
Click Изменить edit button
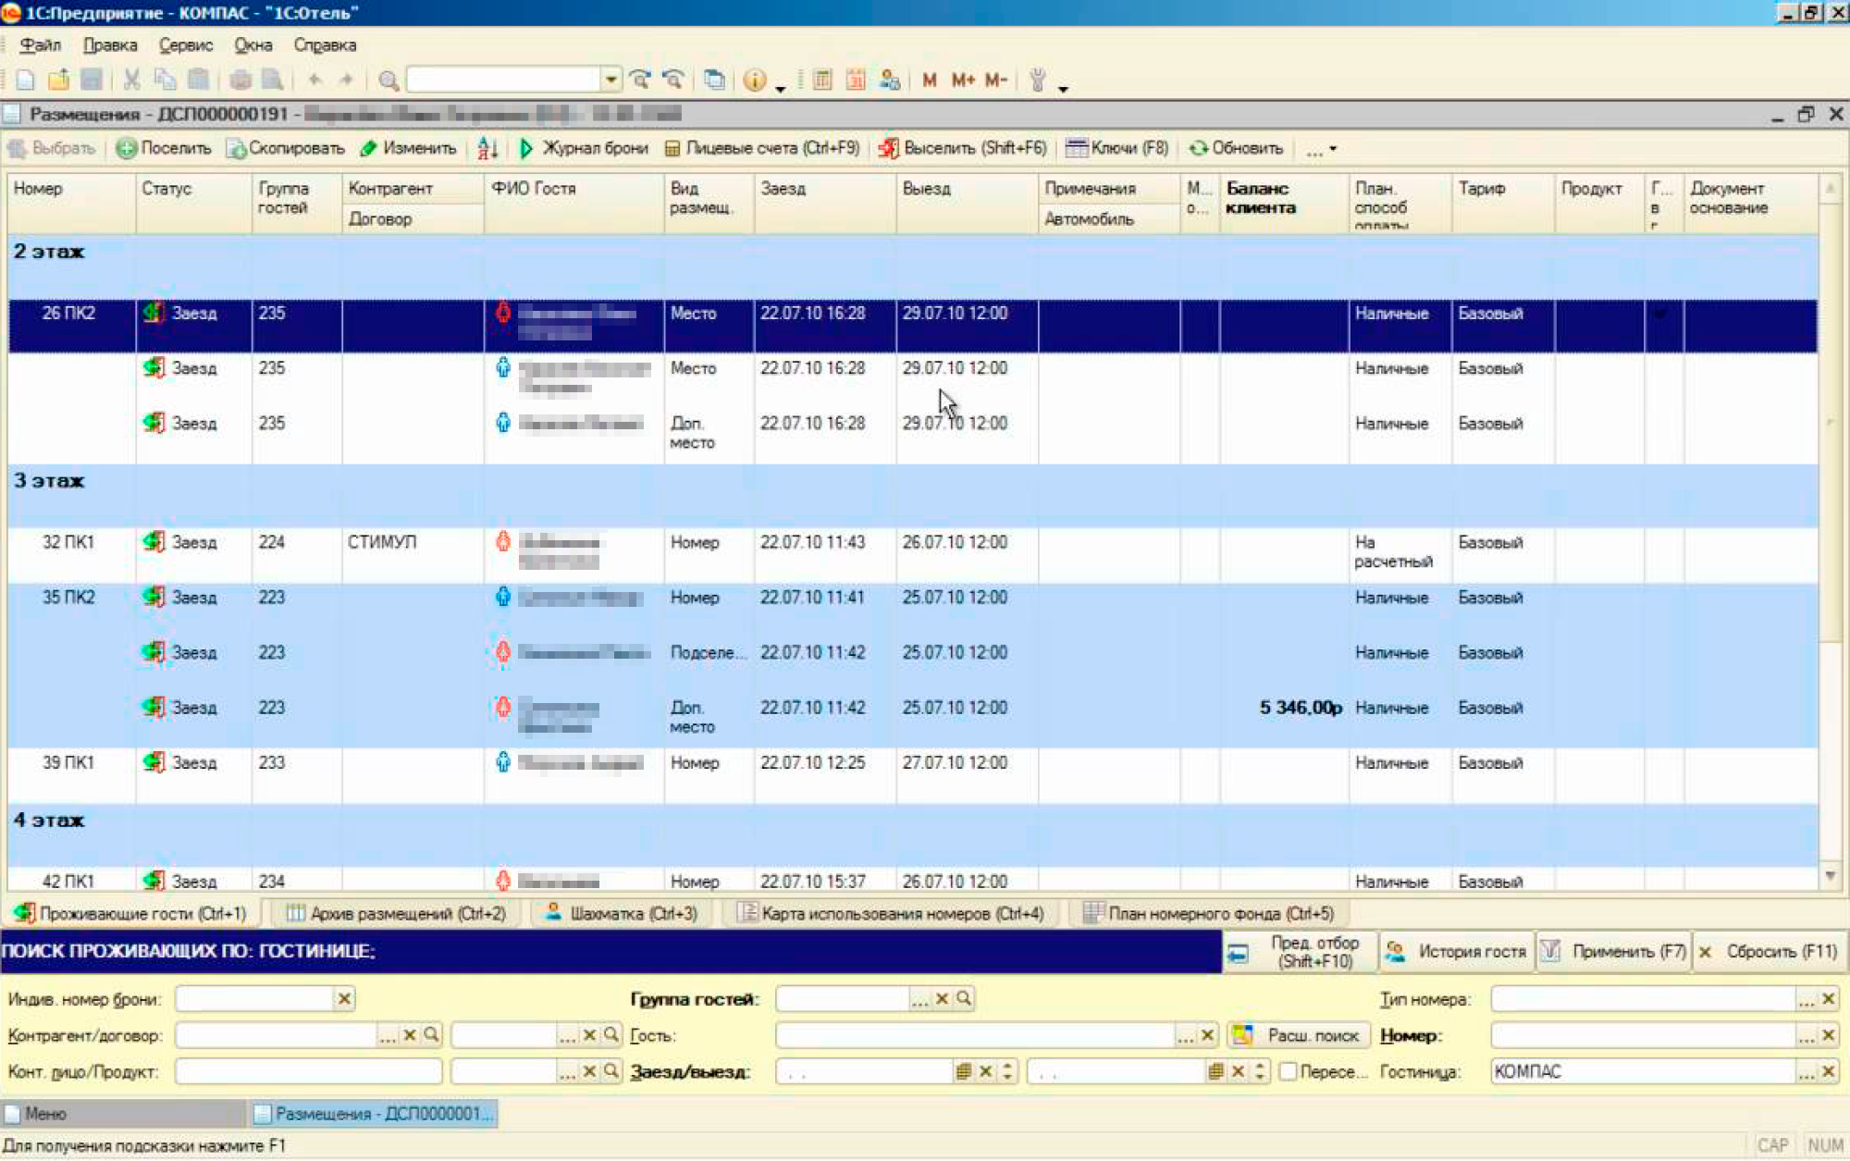coord(408,148)
